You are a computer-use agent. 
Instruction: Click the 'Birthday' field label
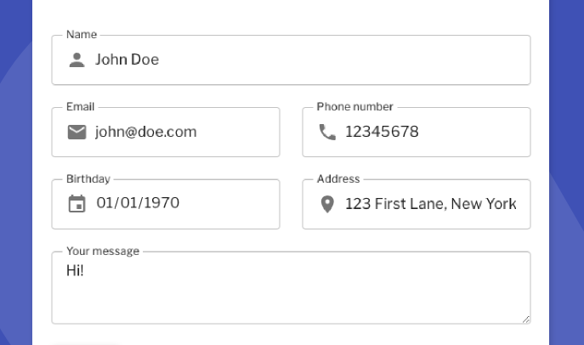(88, 179)
